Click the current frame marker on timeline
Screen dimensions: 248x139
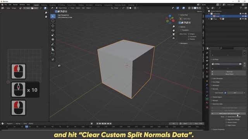[x=27, y=127]
